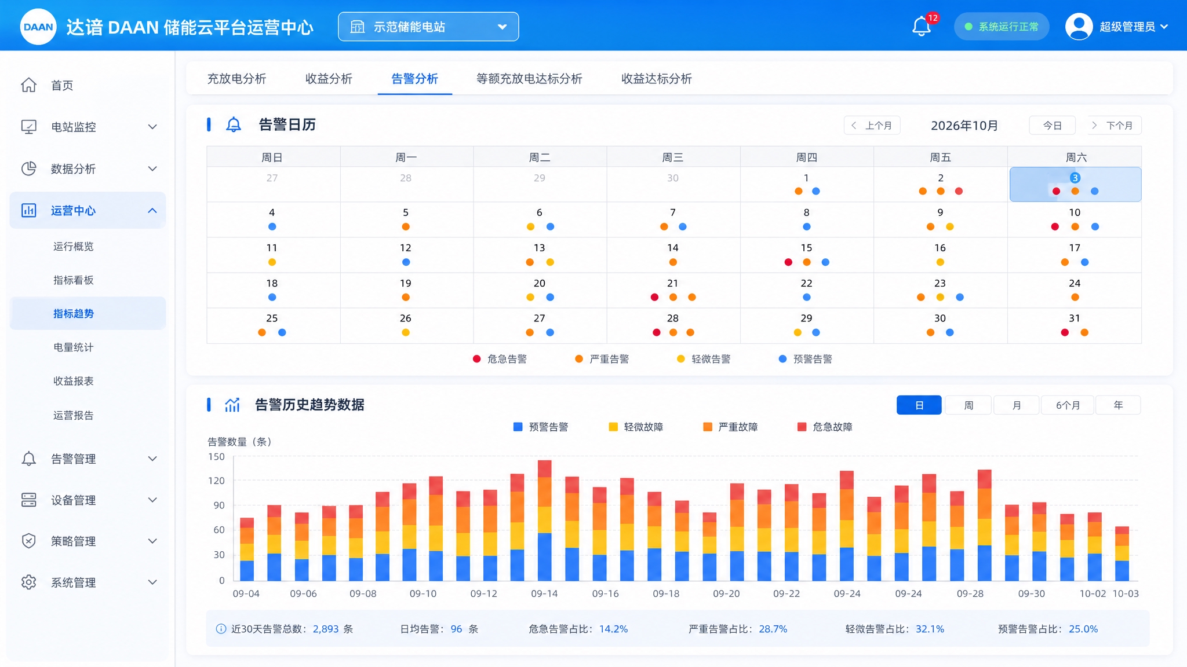The width and height of the screenshot is (1187, 667).
Task: Open the 示范储能电站 station dropdown
Action: 428,27
